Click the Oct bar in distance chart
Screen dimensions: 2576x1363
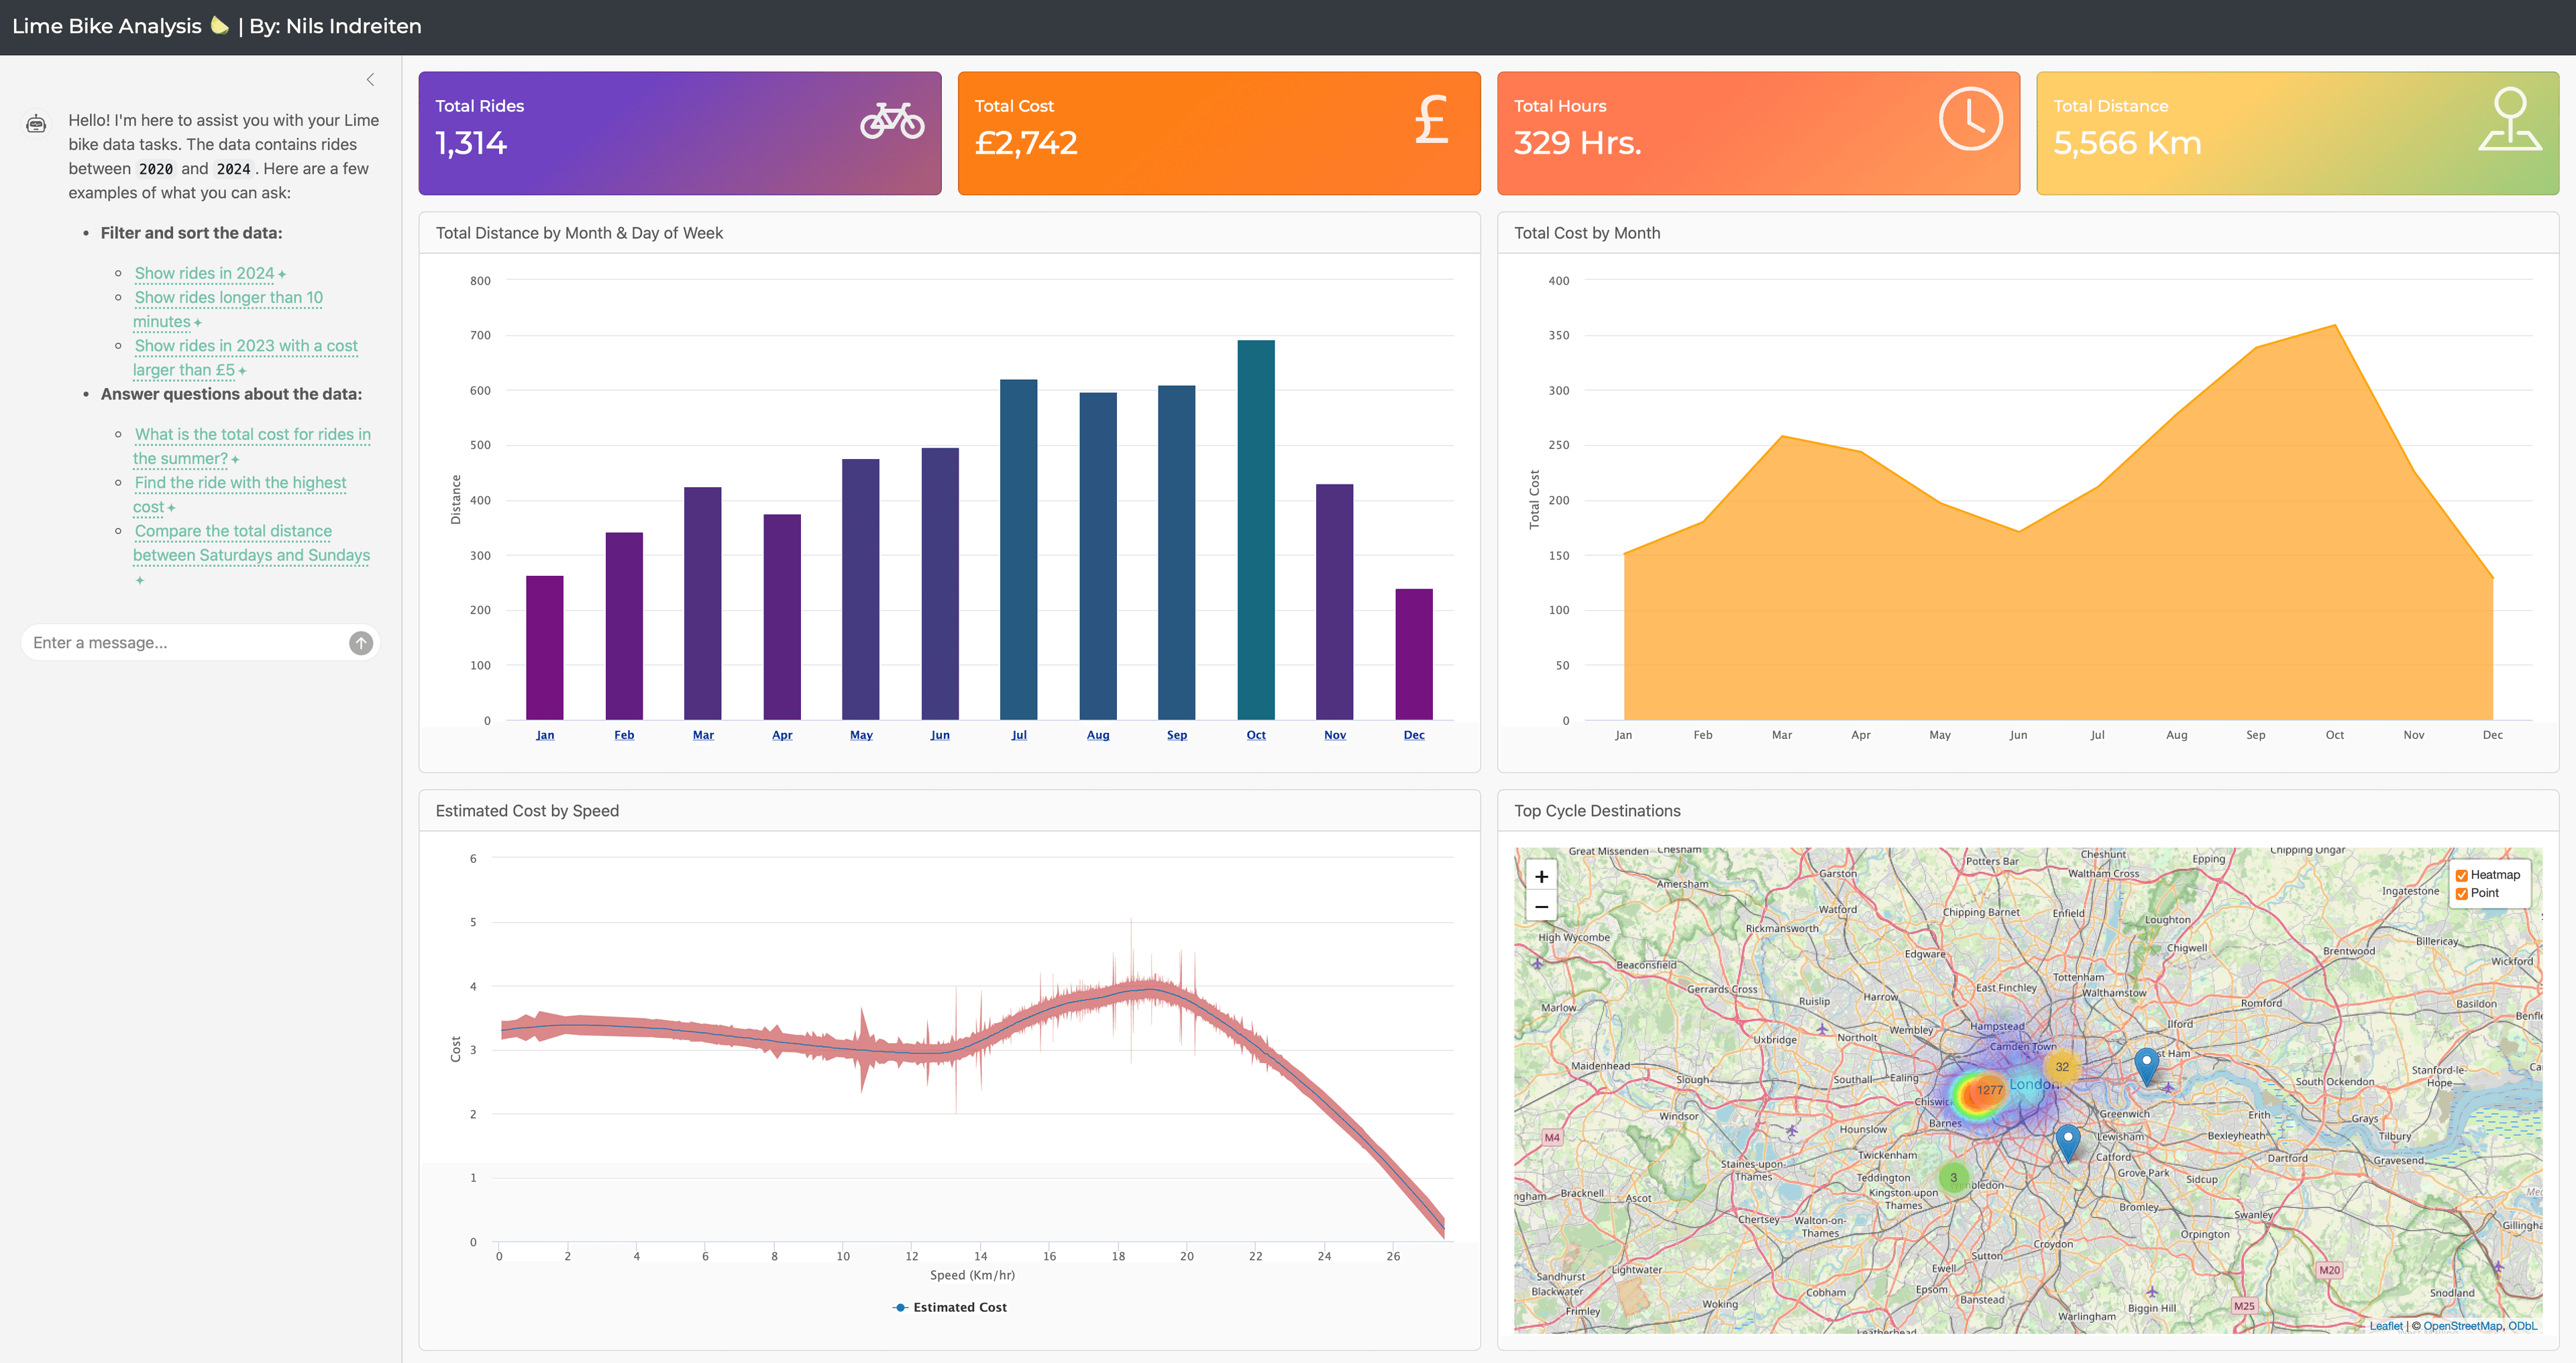[x=1256, y=530]
